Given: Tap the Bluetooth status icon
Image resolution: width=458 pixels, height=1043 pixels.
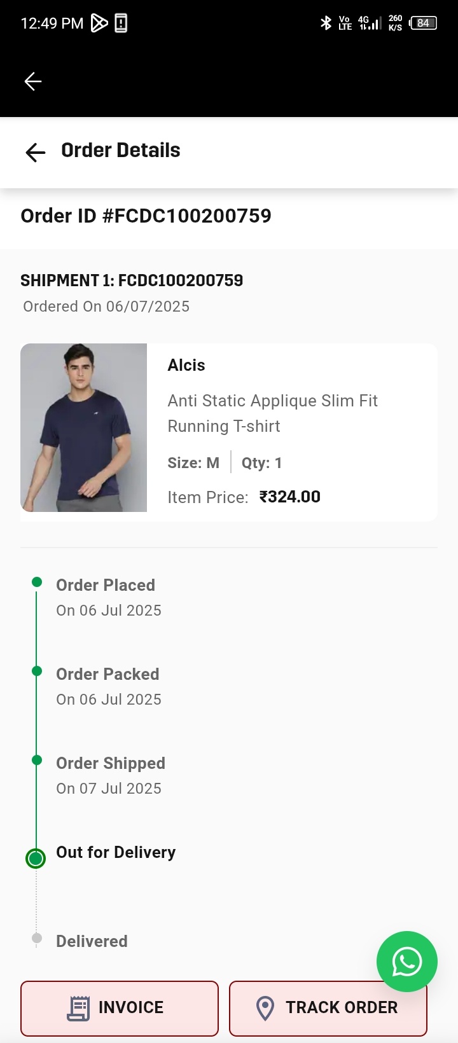Looking at the screenshot, I should coord(326,23).
